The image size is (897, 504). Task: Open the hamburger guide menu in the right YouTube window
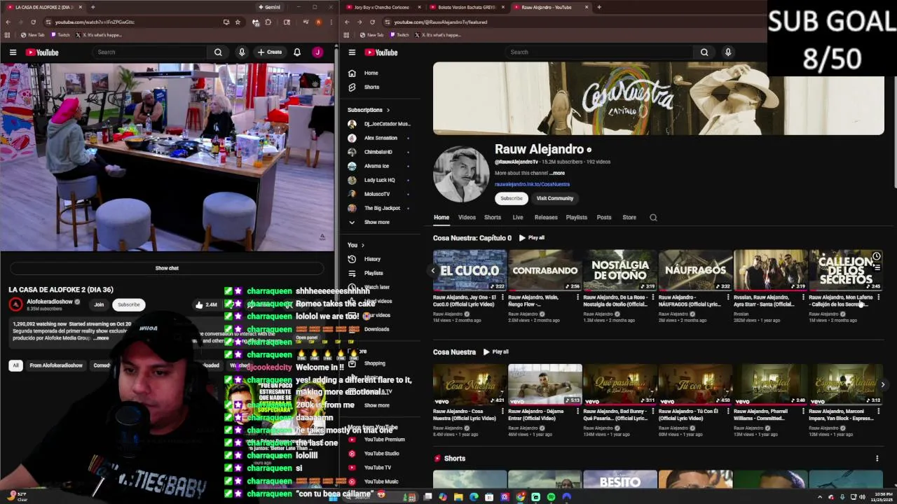point(352,52)
